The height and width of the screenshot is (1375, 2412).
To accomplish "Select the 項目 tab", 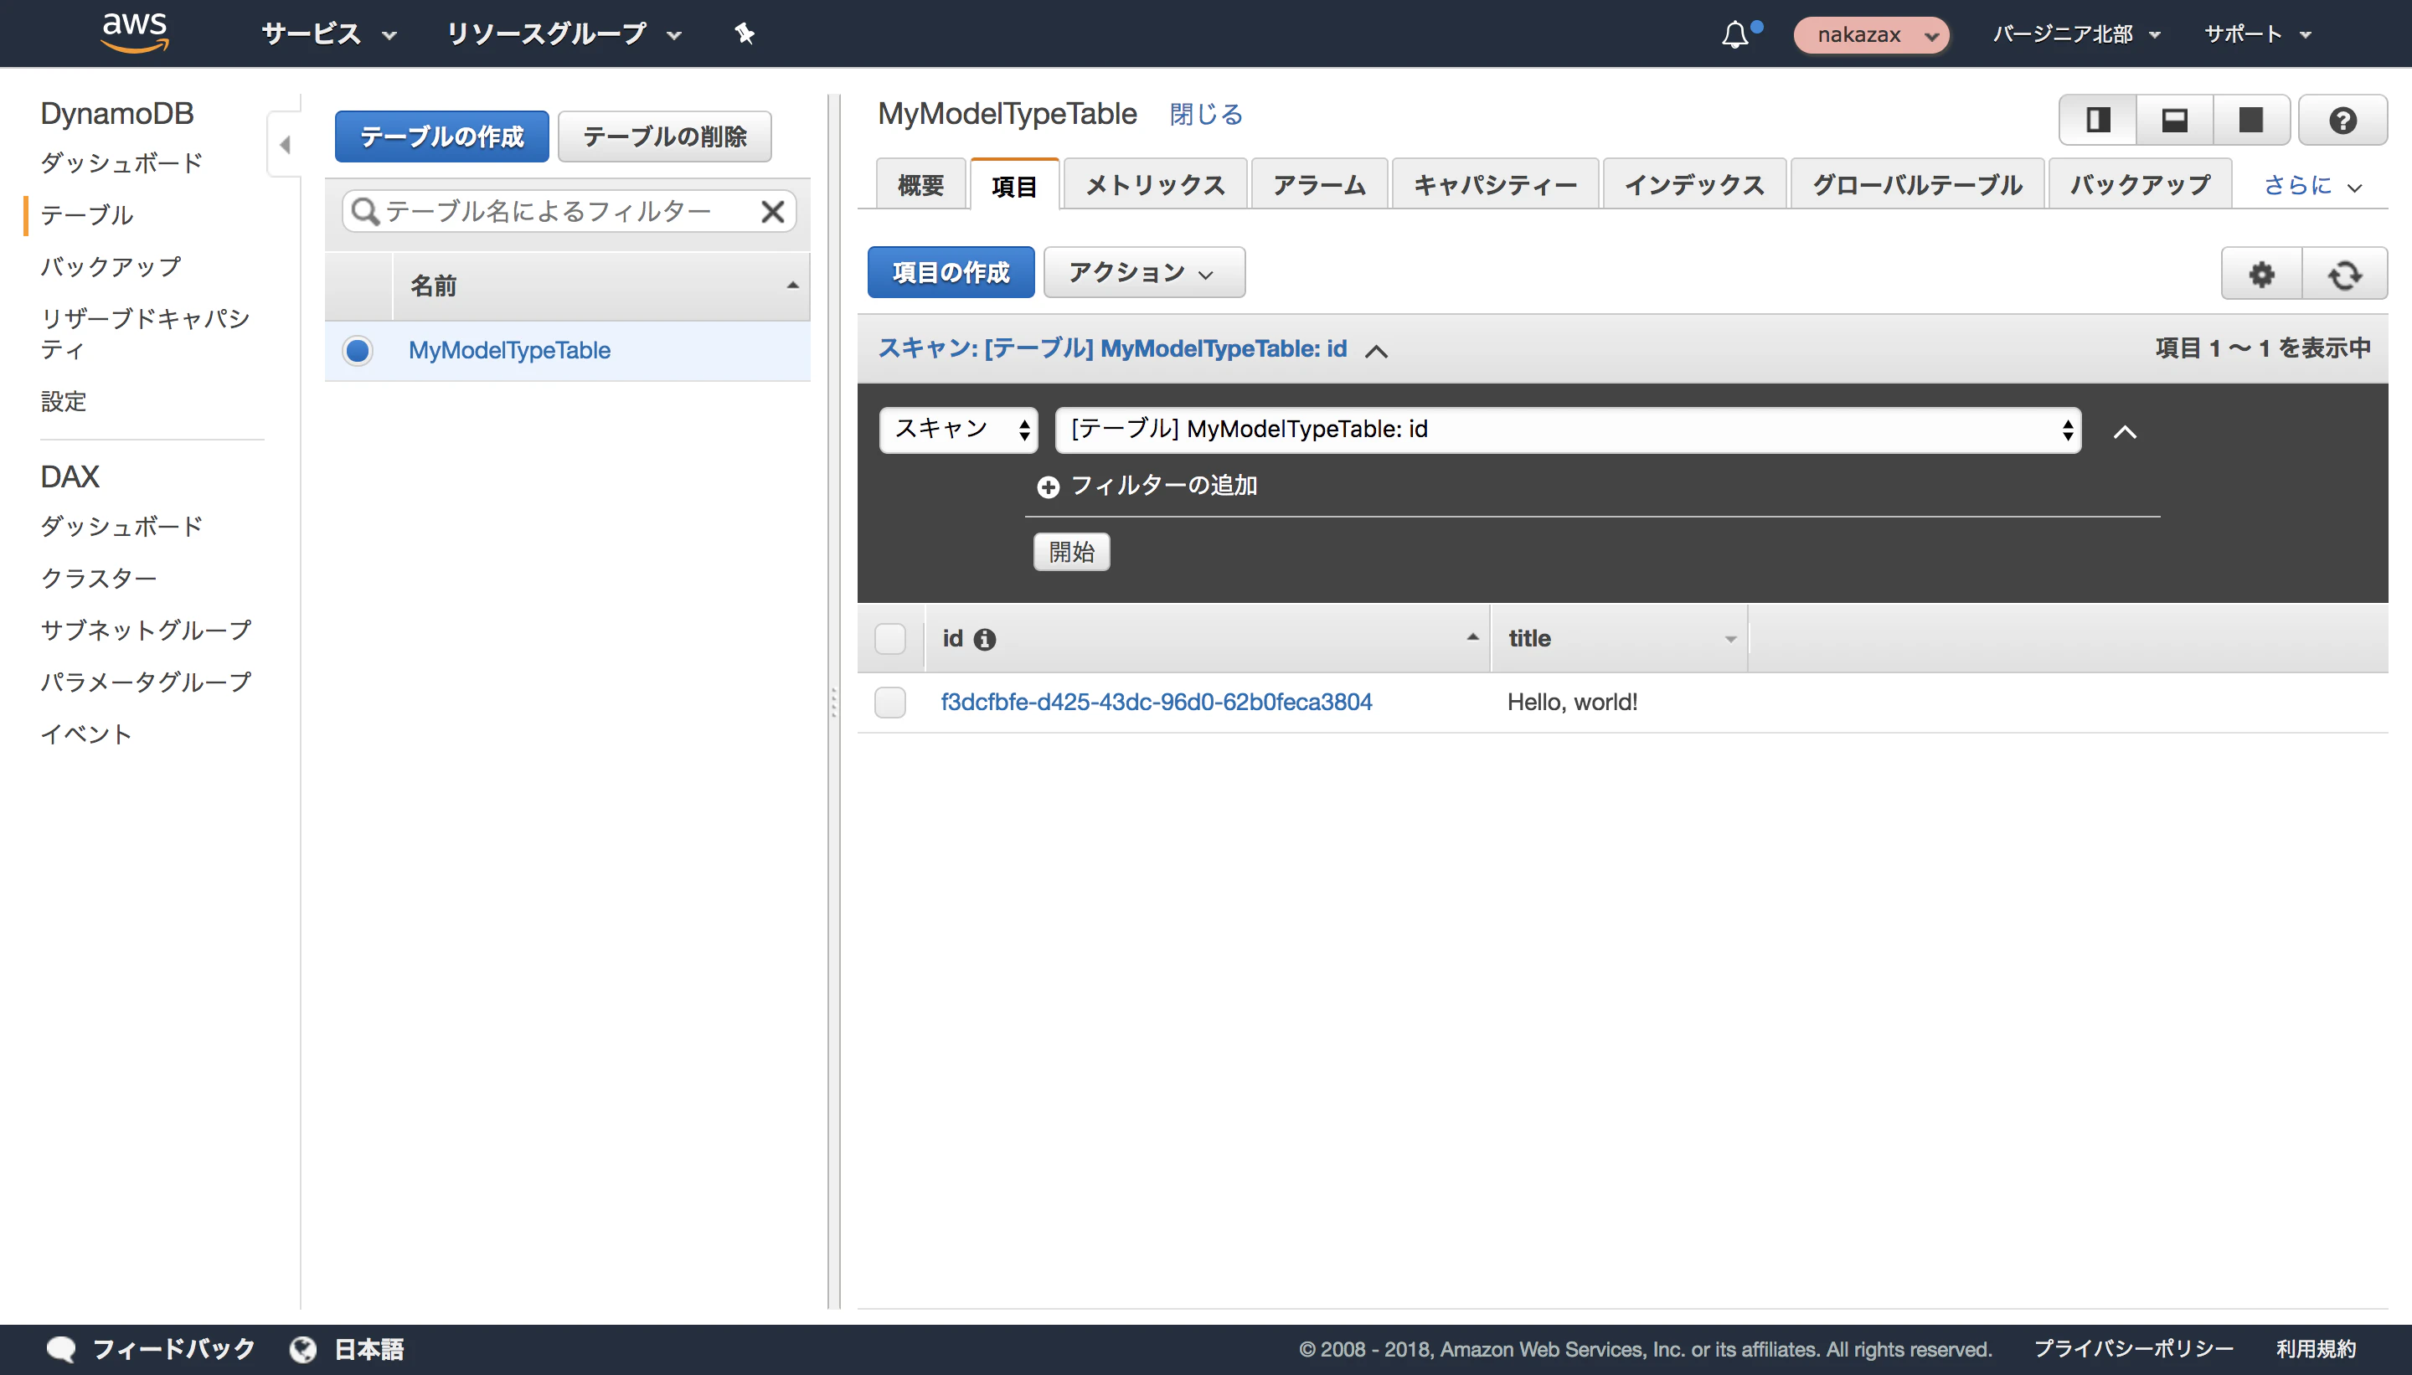I will (1014, 184).
